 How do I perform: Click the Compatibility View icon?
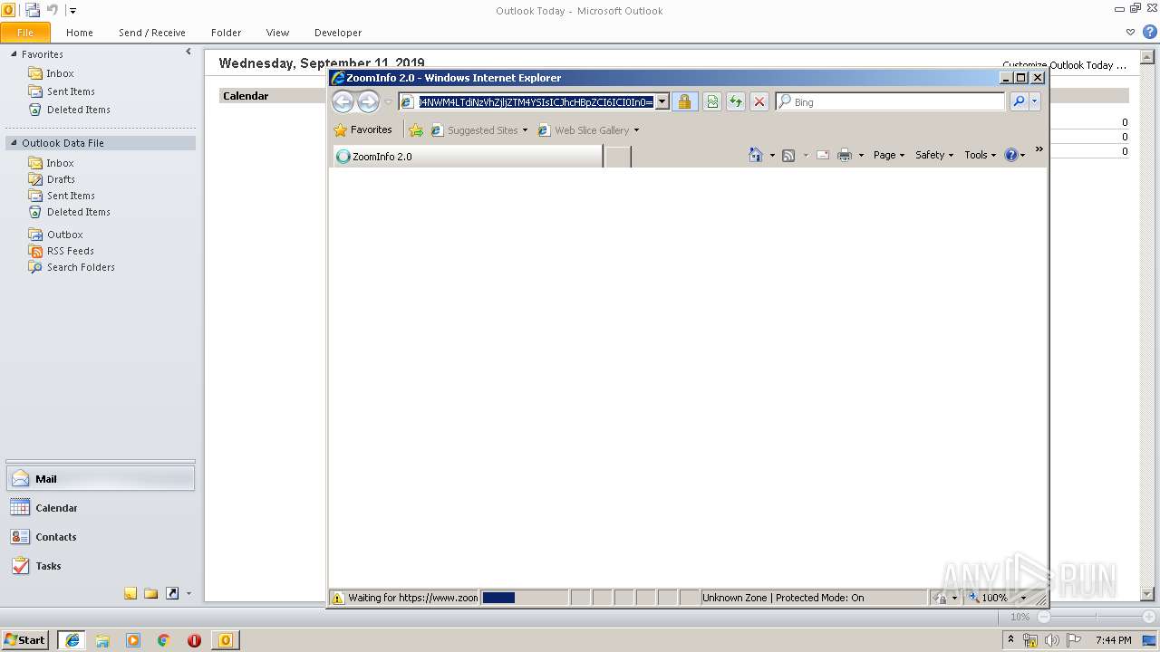[x=712, y=101]
